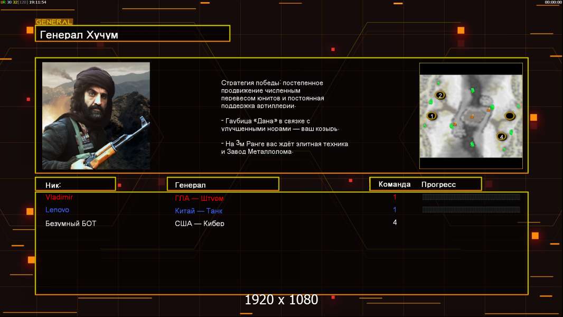Select player name Vladimir
This screenshot has width=563, height=317.
coord(59,197)
